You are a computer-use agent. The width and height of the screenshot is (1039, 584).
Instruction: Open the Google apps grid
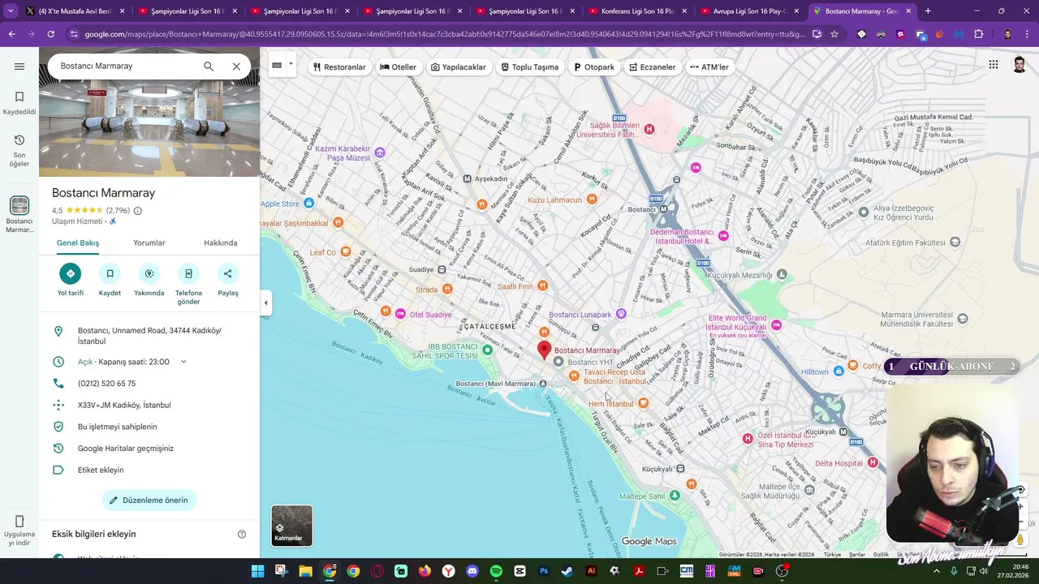click(x=994, y=65)
